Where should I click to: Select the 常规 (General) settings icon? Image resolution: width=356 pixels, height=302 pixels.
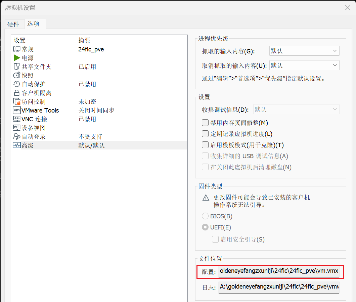tap(17, 49)
